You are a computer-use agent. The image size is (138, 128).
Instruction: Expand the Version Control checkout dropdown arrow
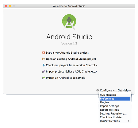point(97,66)
